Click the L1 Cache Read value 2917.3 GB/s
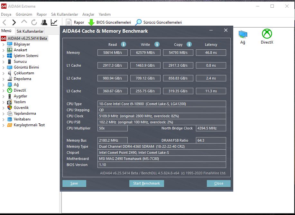This screenshot has height=215, width=295. click(x=113, y=65)
